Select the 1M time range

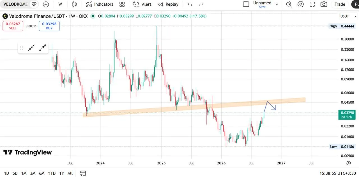(x=24, y=173)
